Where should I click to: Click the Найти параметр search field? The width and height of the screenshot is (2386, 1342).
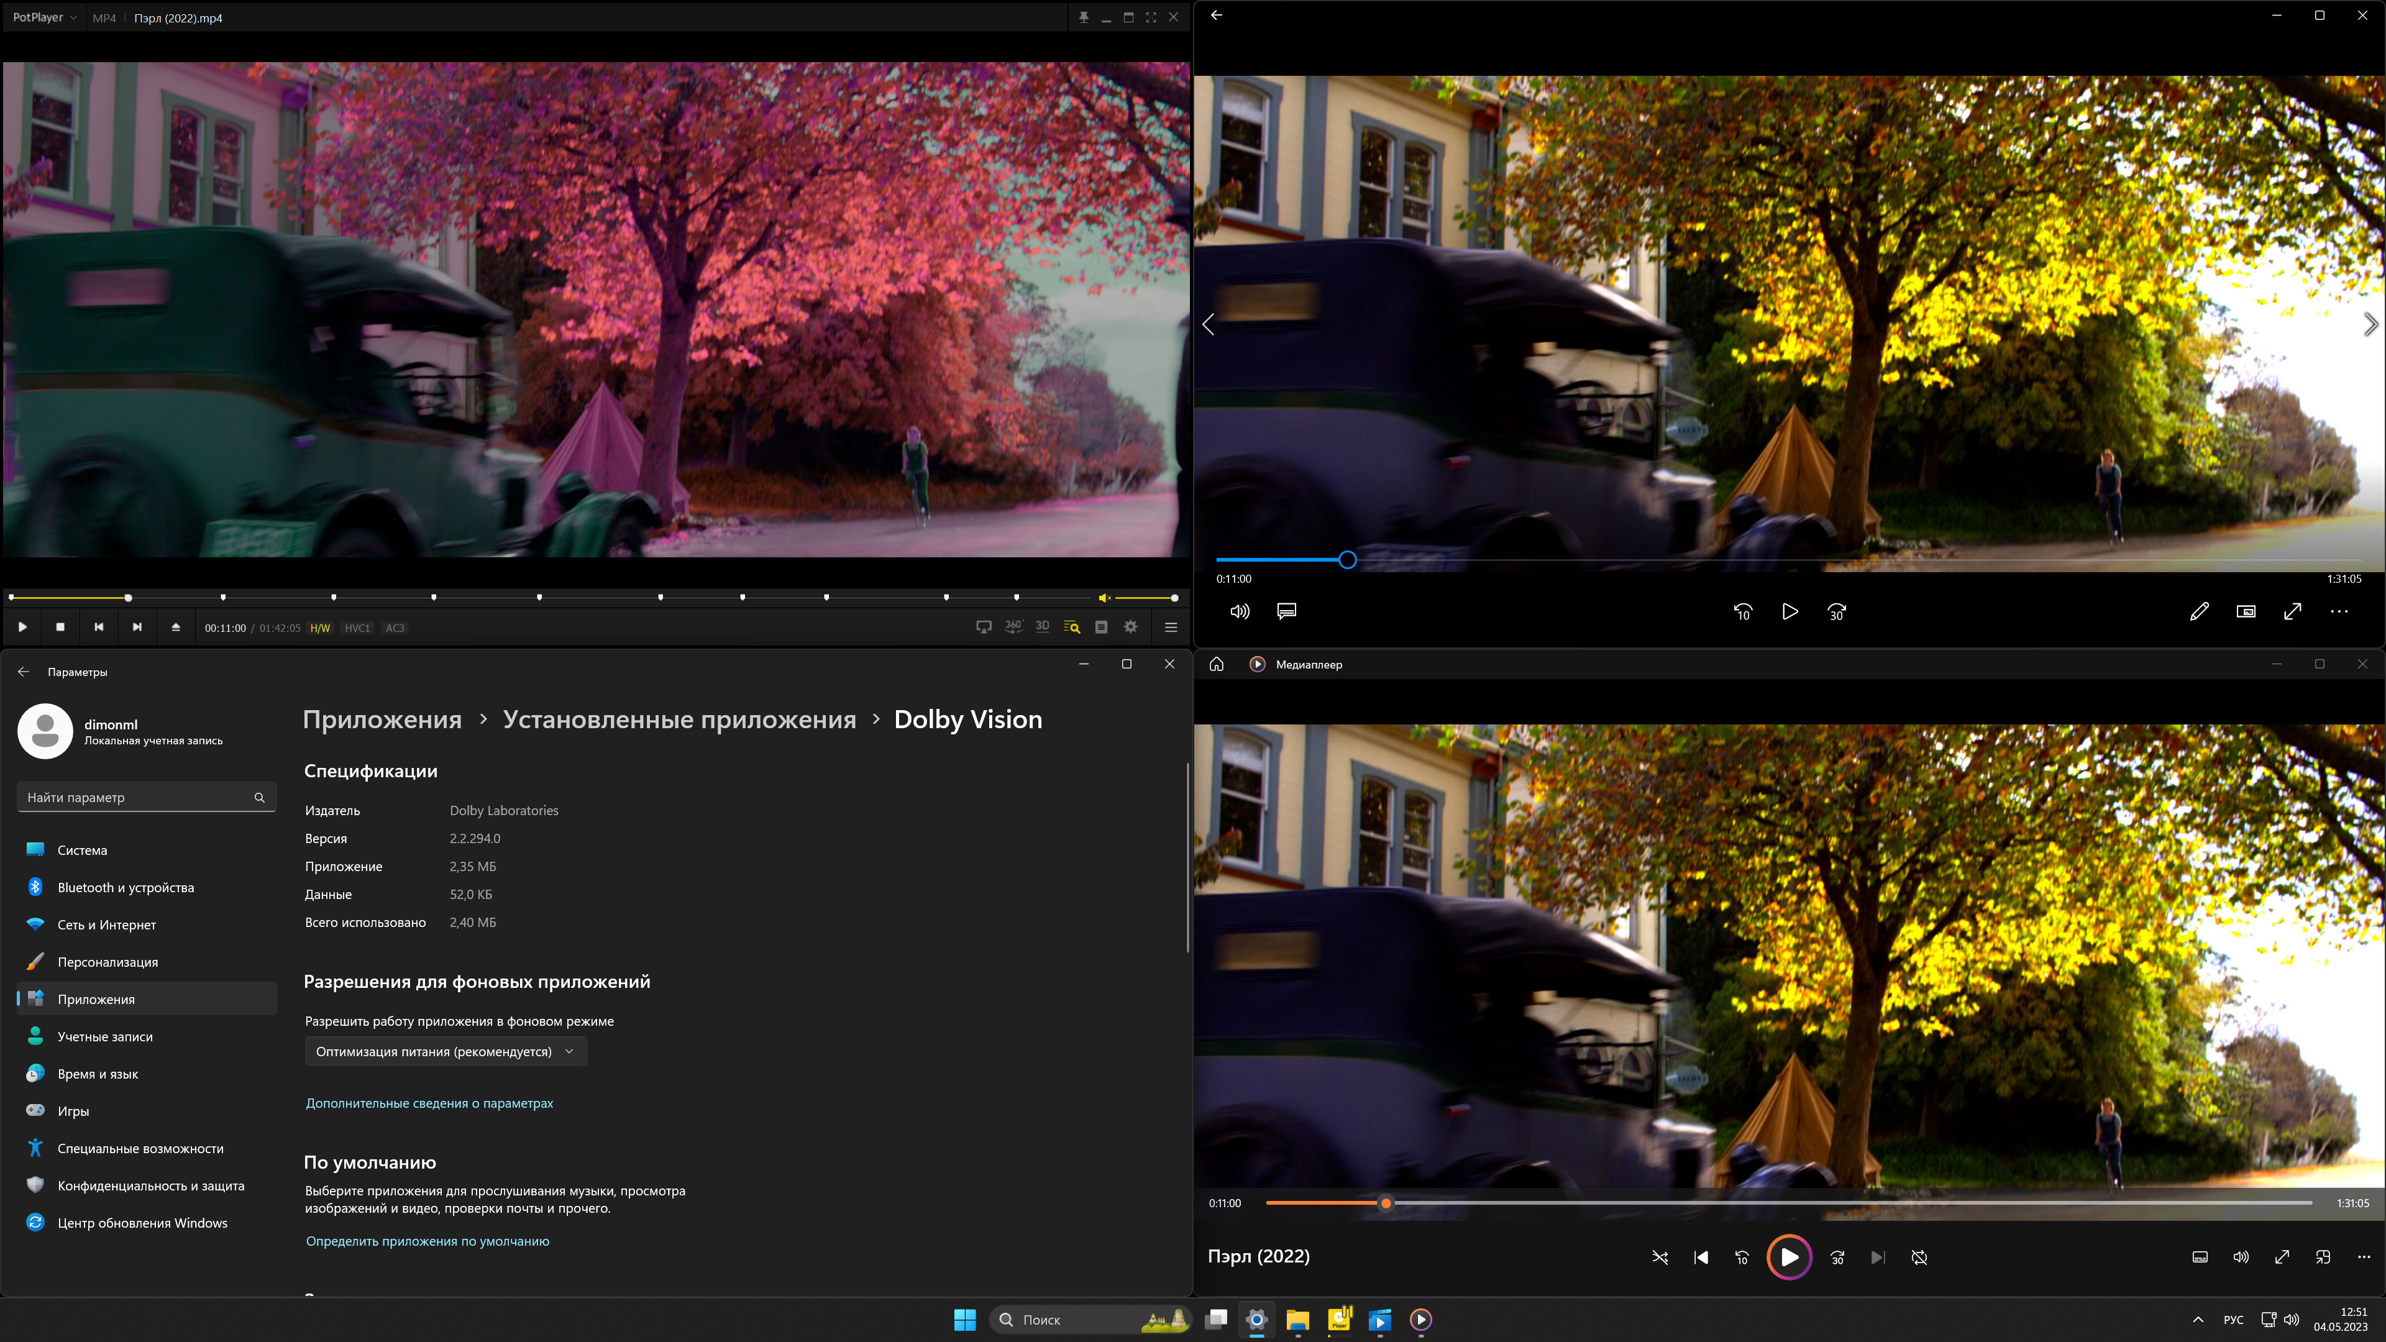click(139, 797)
